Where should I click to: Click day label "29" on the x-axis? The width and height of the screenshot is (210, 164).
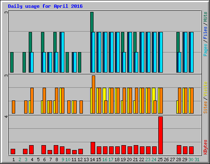pyautogui.click(x=185, y=159)
